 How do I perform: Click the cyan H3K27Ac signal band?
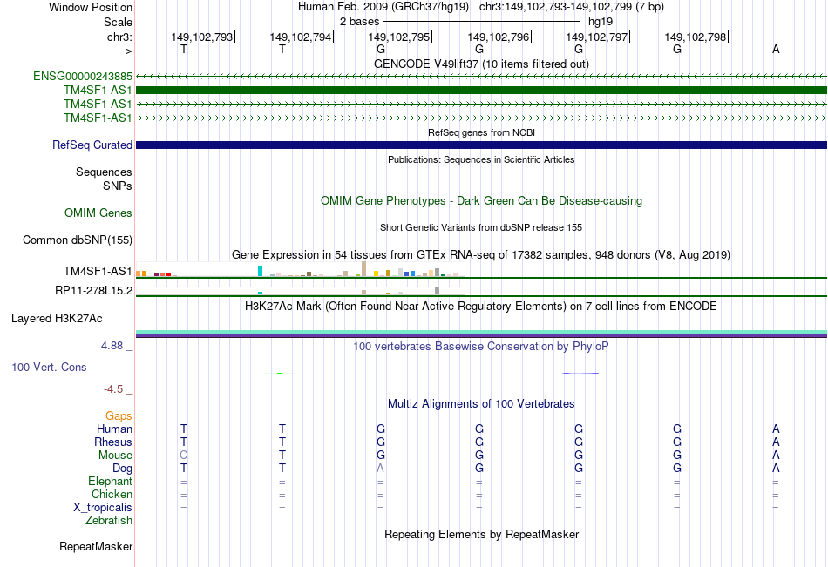481,332
